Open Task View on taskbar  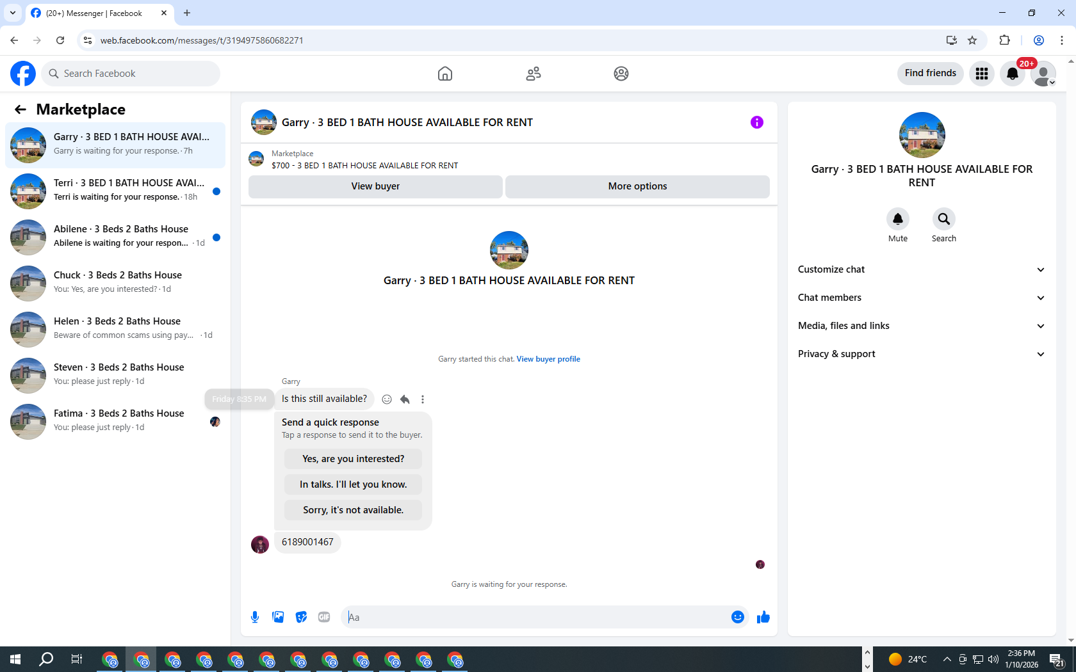pos(77,659)
